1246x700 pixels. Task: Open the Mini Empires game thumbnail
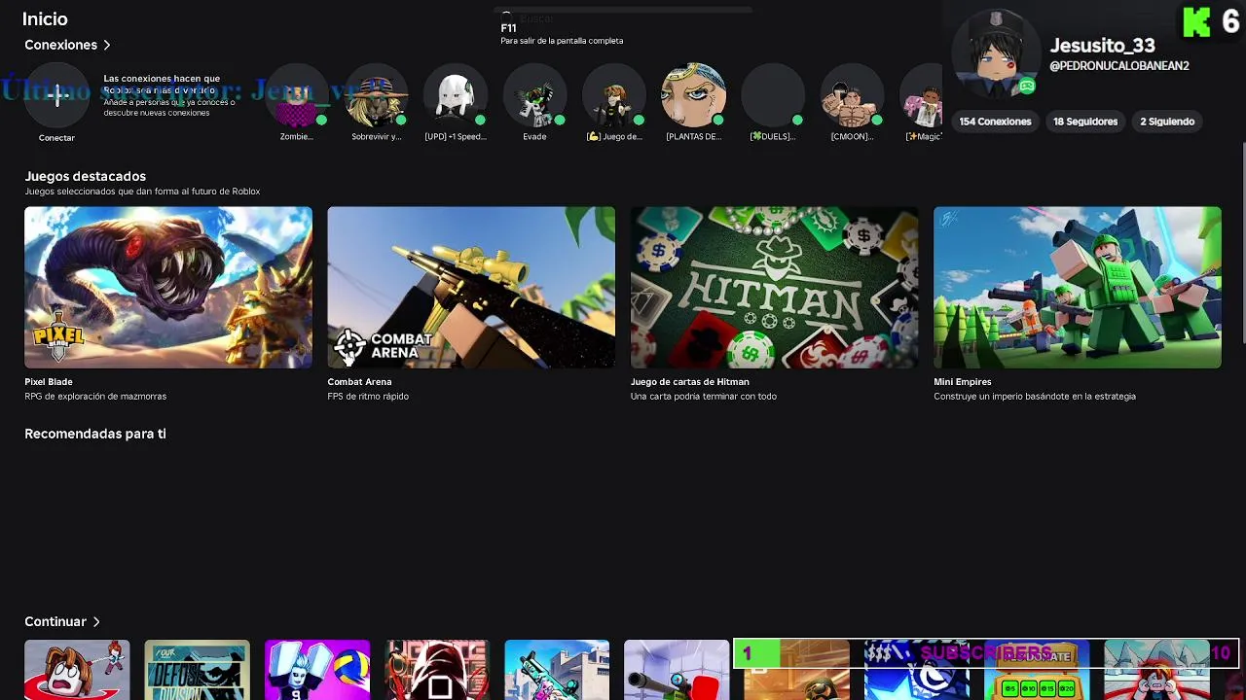[1078, 287]
